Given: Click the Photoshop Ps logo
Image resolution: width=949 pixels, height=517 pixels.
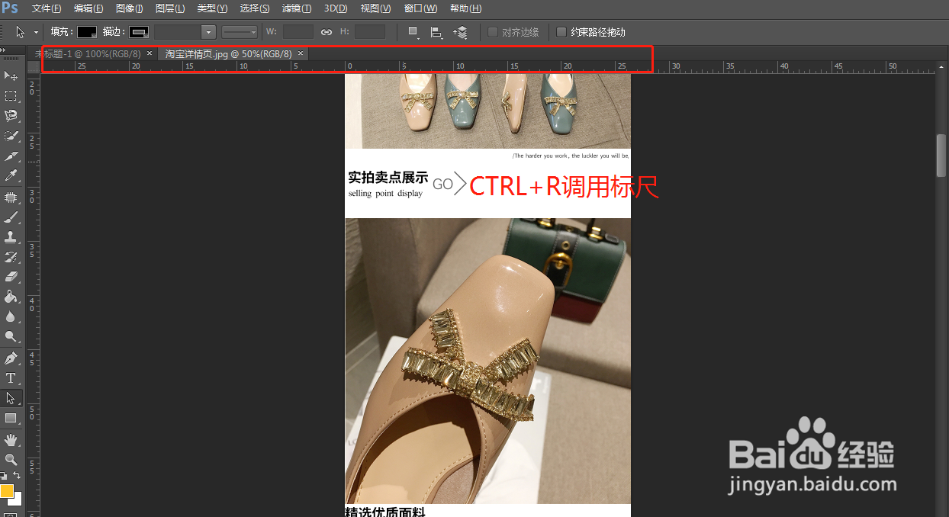Looking at the screenshot, I should (x=11, y=8).
